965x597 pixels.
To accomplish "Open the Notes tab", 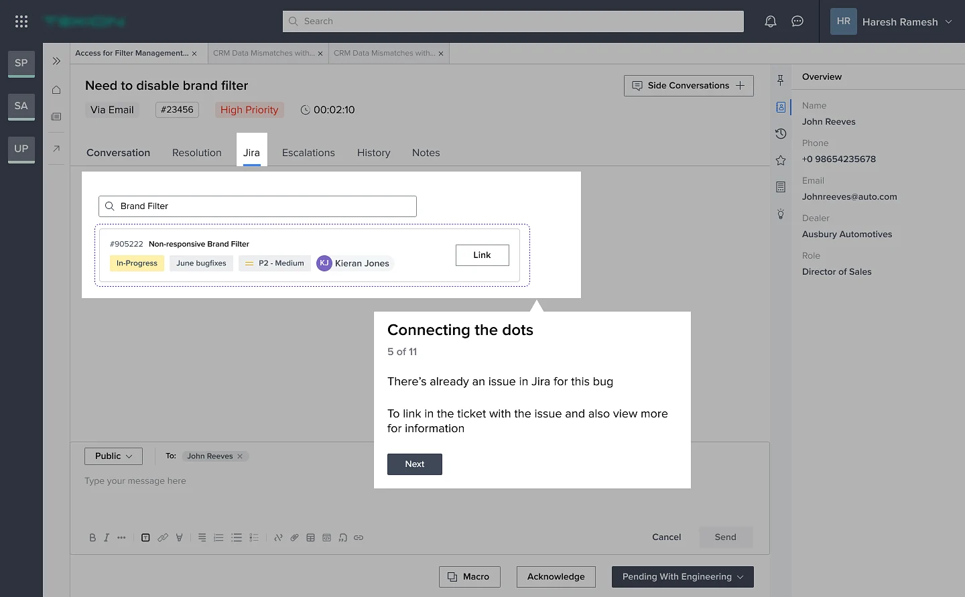I will pyautogui.click(x=426, y=153).
